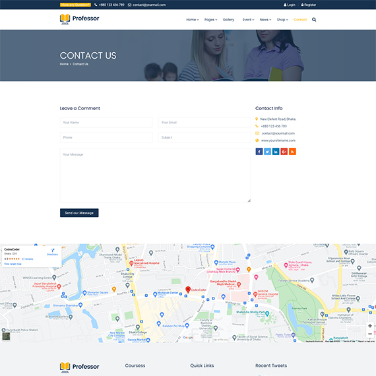The width and height of the screenshot is (376, 376).
Task: Click Contact Us breadcrumb text
Action: point(80,64)
